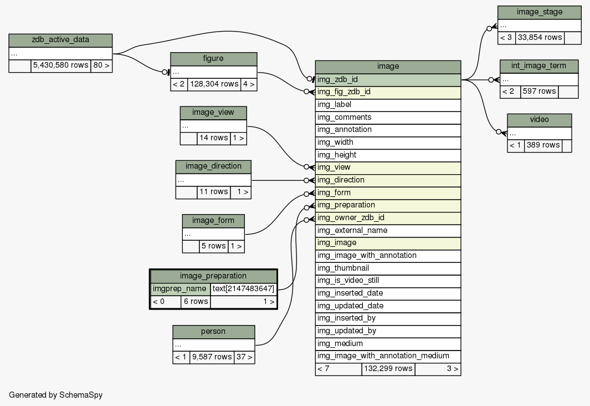Expand the ellipsis row in image_stage table
590x406 pixels.
pos(539,26)
